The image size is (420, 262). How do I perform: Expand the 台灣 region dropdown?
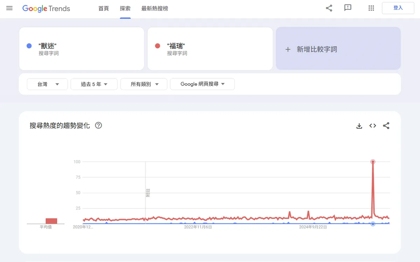click(47, 84)
